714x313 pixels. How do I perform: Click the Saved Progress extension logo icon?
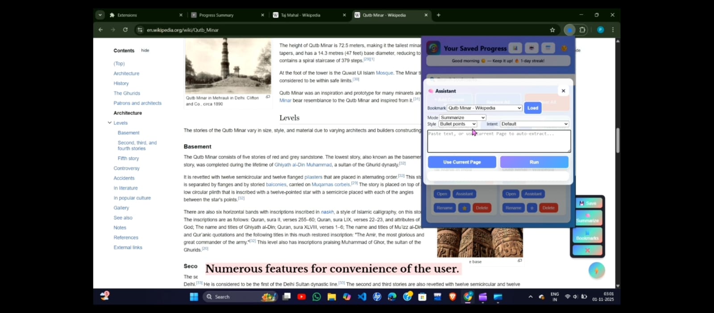[x=433, y=48]
